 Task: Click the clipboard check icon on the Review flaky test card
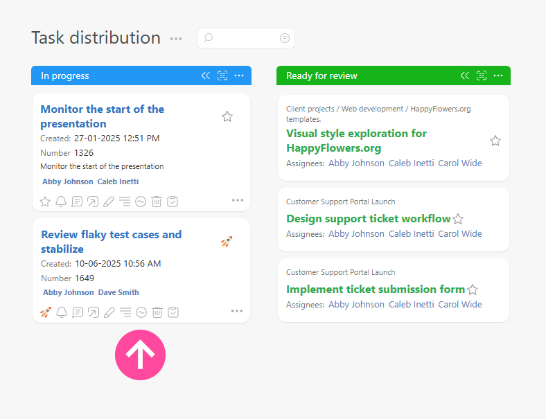pos(173,312)
